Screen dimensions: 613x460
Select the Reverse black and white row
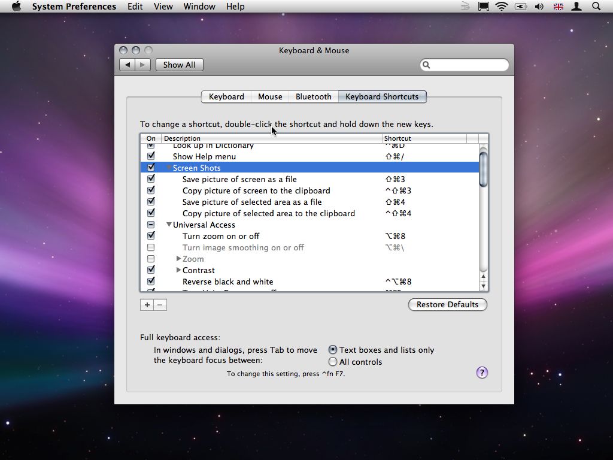(x=309, y=282)
